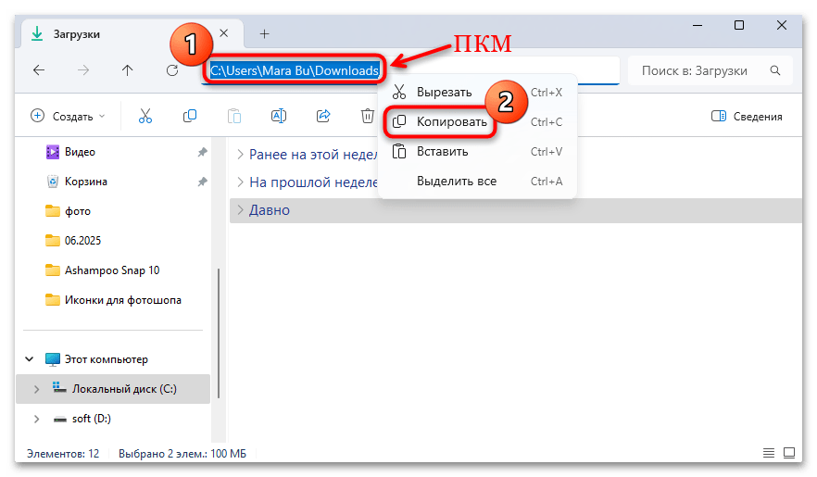Share selected item via toolbar icon
Screen dimensions: 817x477
[323, 116]
